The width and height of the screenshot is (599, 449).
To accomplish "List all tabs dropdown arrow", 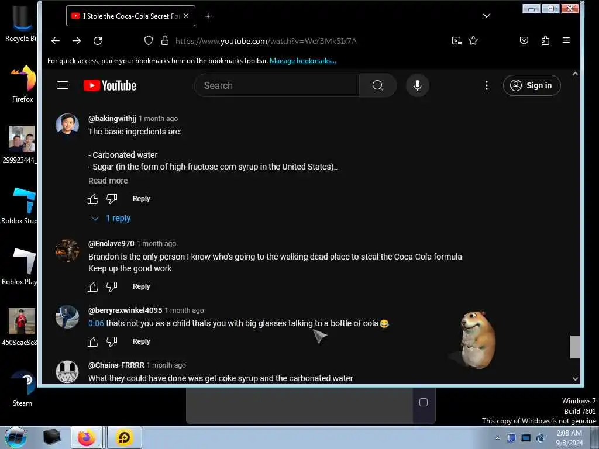I will tap(486, 16).
